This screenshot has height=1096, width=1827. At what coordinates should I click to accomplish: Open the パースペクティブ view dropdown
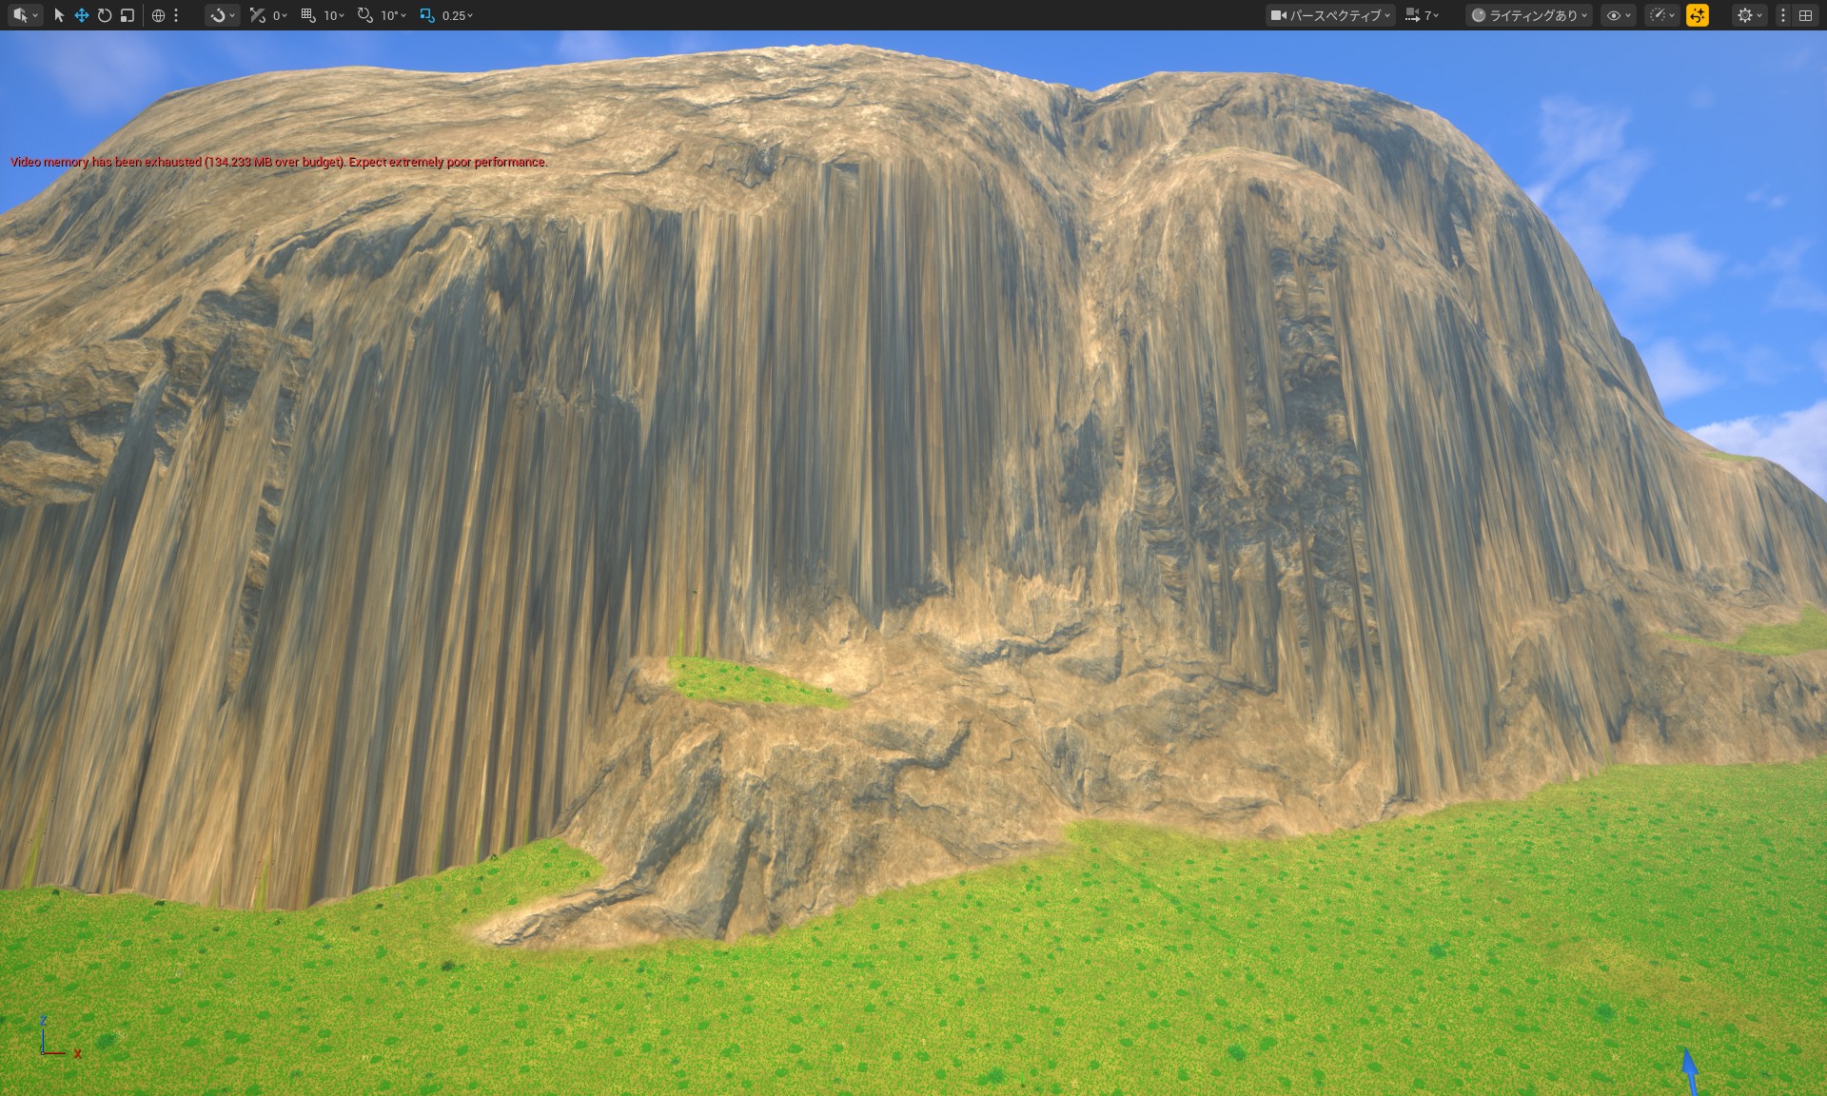(x=1332, y=15)
